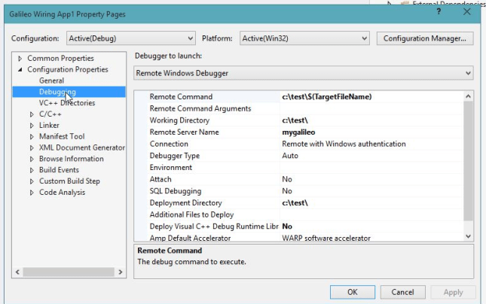Click the Help question mark icon
Image resolution: width=486 pixels, height=304 pixels.
439,13
